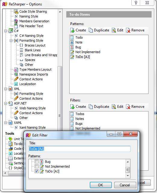Collapse the C# tree node
Screen dimensions: 157x193
pyautogui.click(x=6, y=31)
